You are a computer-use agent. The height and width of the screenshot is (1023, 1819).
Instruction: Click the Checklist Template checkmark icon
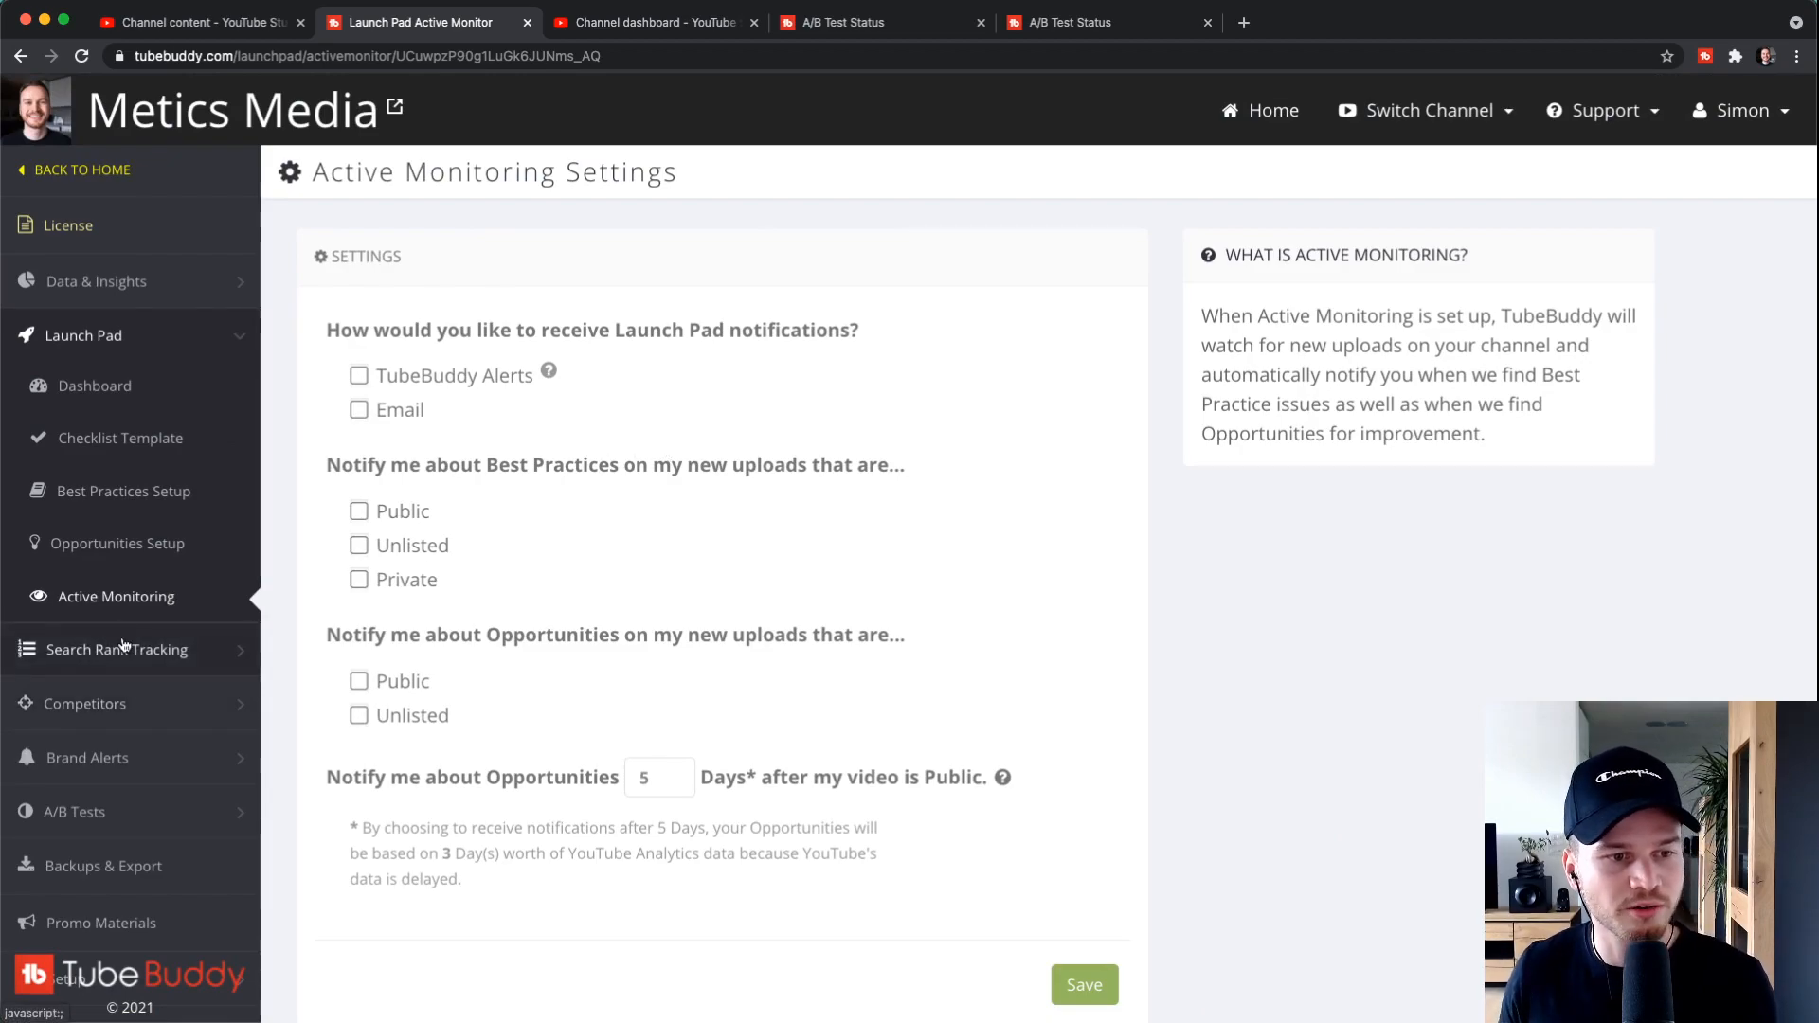[x=39, y=438]
